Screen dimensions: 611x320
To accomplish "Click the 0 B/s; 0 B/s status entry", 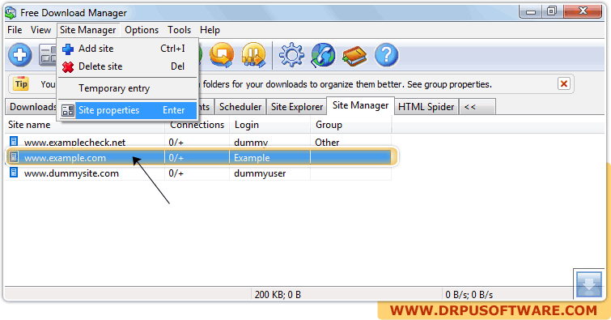I will pyautogui.click(x=469, y=295).
